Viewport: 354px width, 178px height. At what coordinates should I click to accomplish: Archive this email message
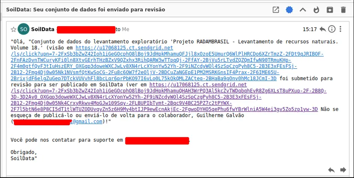click(x=330, y=10)
